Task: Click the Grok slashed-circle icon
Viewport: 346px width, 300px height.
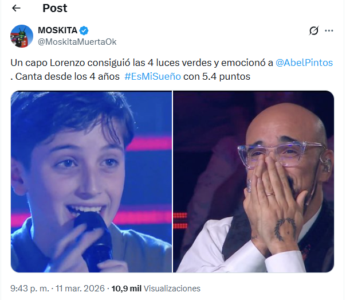Action: 313,31
